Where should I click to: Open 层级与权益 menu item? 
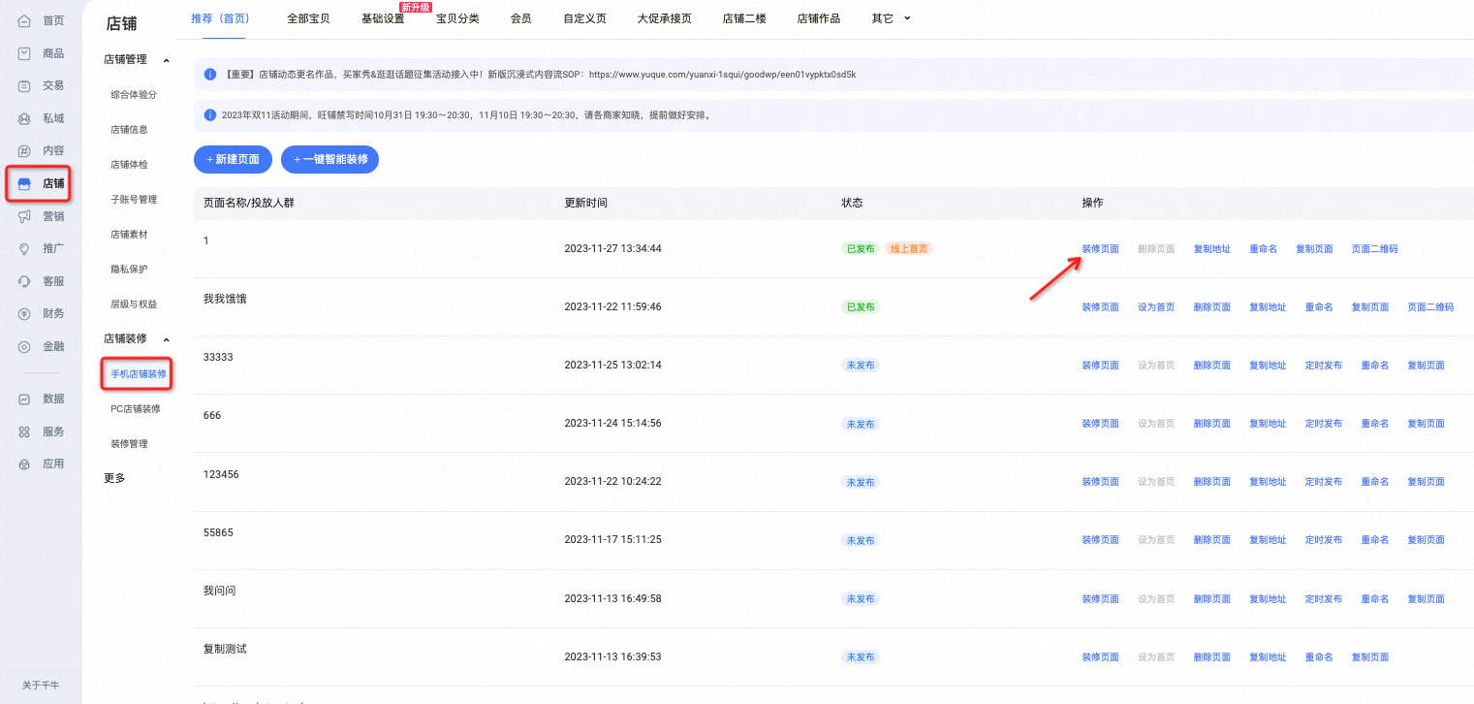134,304
